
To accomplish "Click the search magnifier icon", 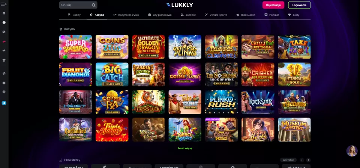I will click(x=93, y=5).
